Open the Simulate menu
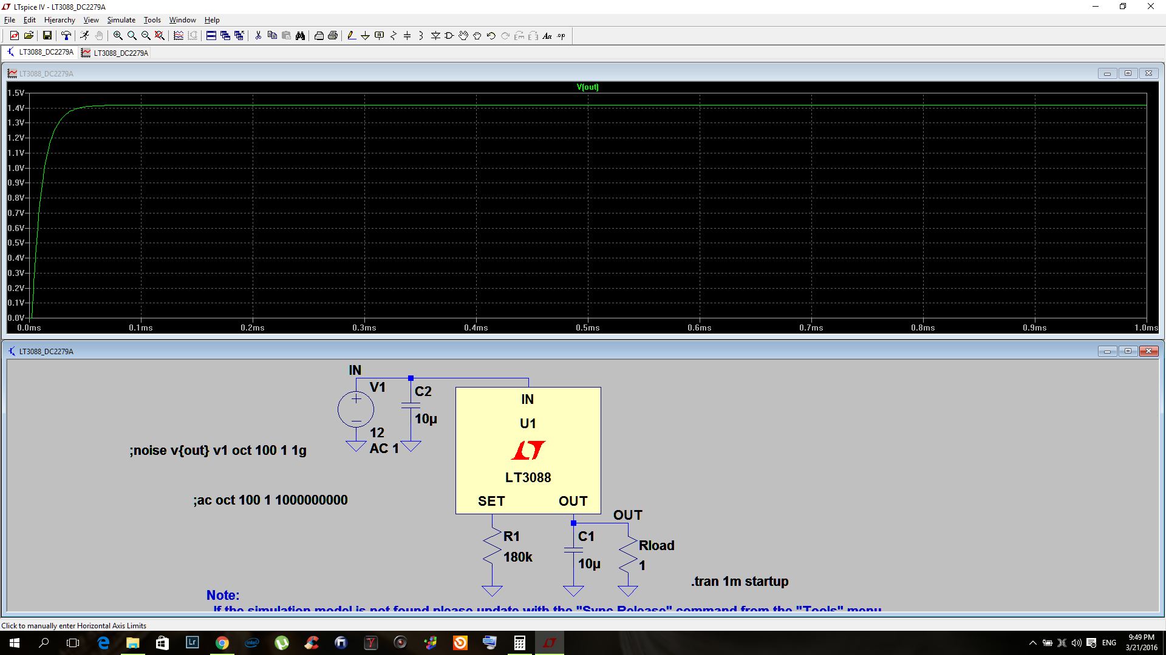1166x655 pixels. (x=121, y=20)
